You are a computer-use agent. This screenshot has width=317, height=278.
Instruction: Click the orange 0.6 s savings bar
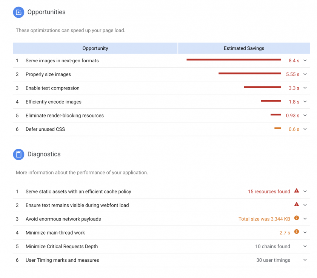(x=278, y=128)
